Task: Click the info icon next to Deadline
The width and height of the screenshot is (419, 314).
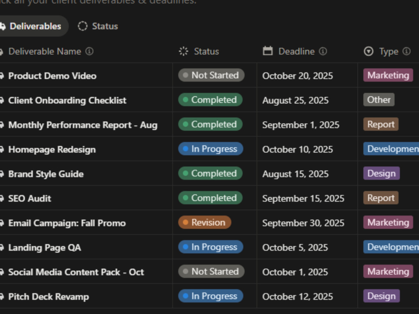Action: point(323,51)
